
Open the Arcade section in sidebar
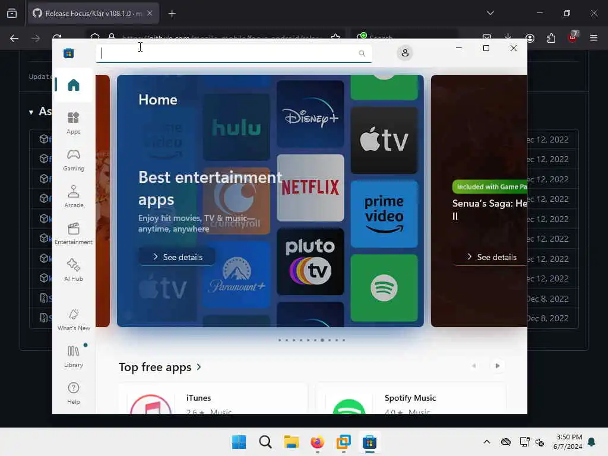(73, 197)
